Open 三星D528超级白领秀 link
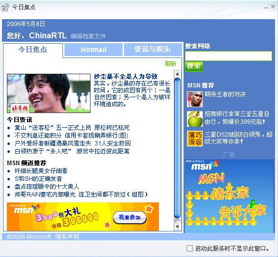278x257 pixels. tap(239, 138)
